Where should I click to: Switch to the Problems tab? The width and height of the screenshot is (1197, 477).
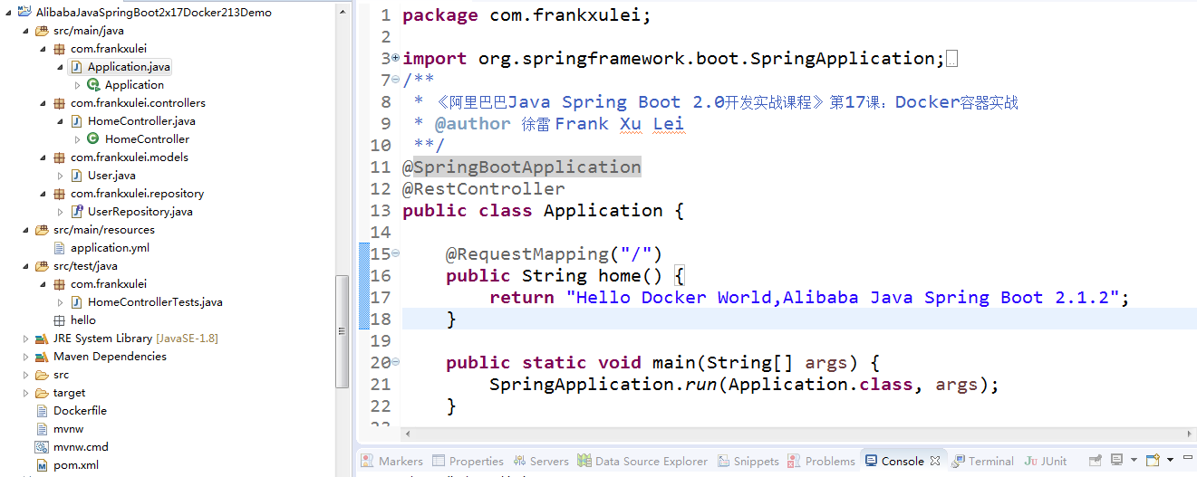click(821, 461)
